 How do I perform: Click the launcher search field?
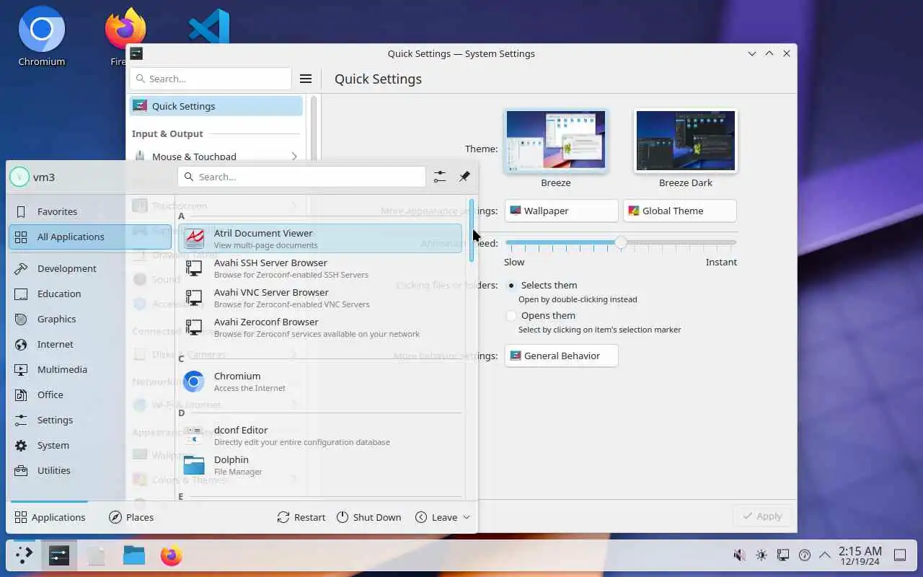[301, 177]
